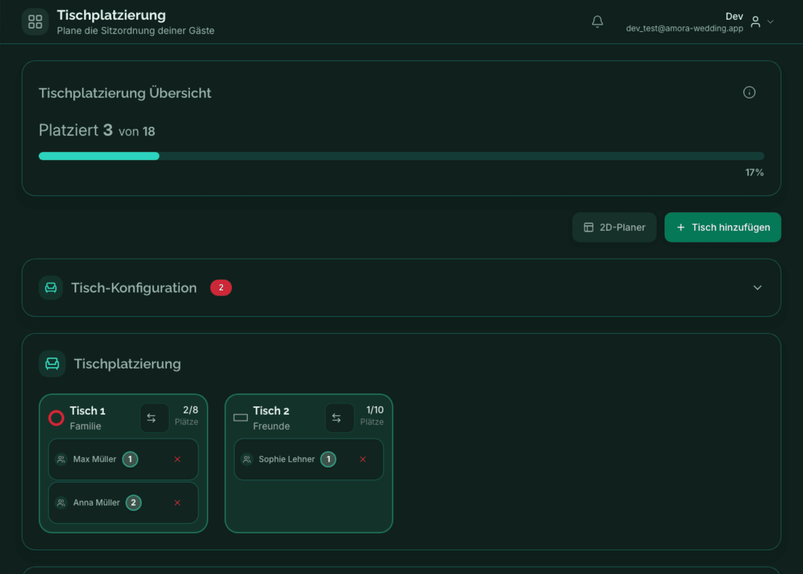This screenshot has width=803, height=574.
Task: Click the 1/10 Plätze counter
Action: [372, 415]
